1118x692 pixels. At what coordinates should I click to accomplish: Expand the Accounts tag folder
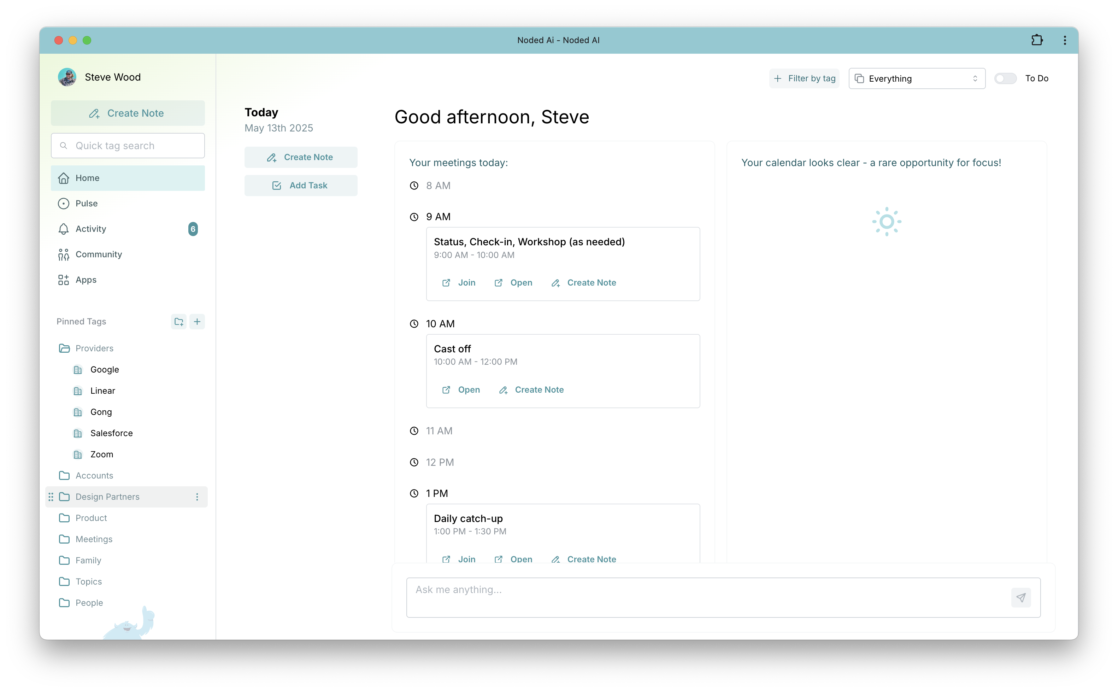tap(64, 475)
